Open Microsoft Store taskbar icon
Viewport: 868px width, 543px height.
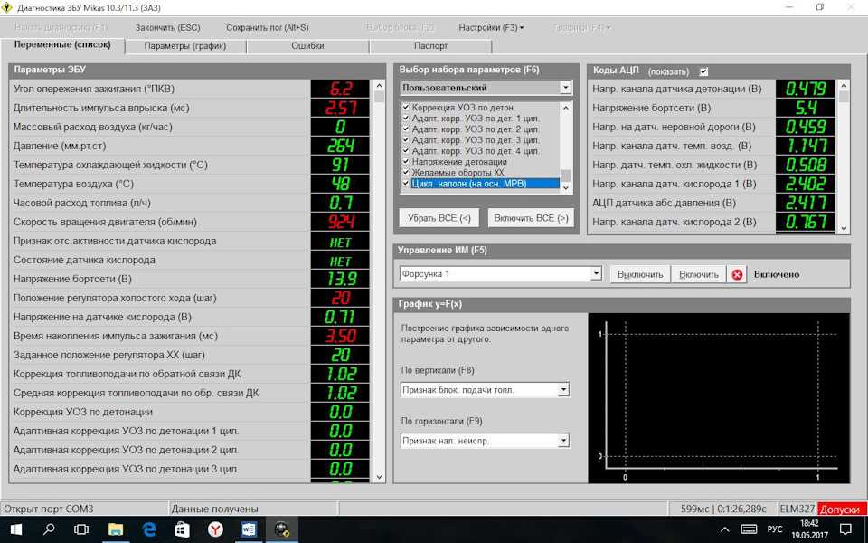[x=182, y=530]
